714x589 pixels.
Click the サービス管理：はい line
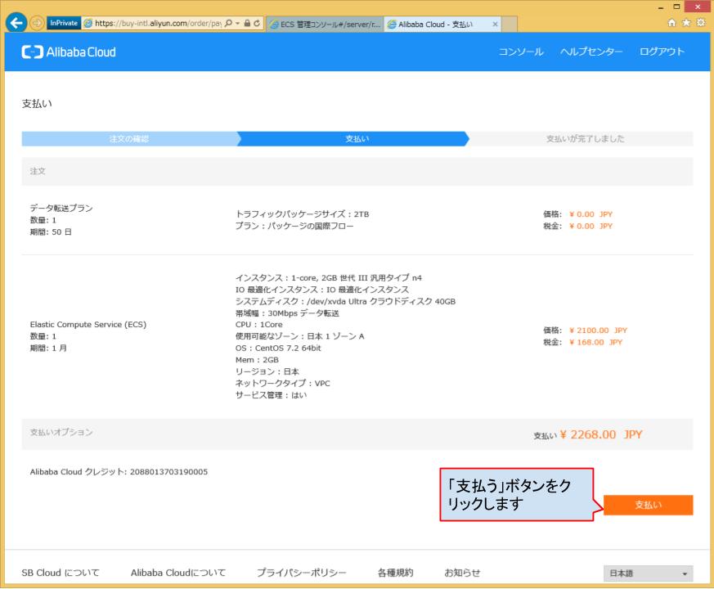[x=272, y=395]
